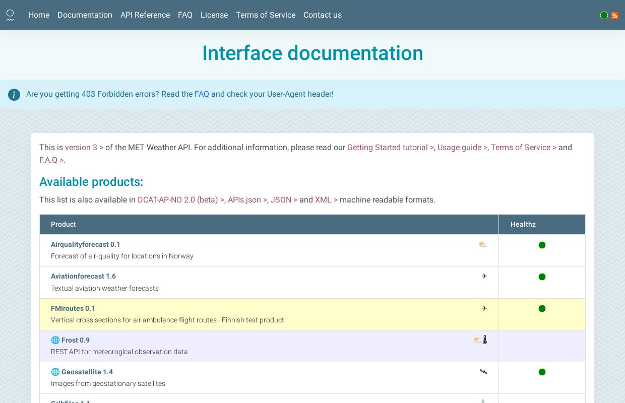Open Terms of Service link in intro text
This screenshot has width=625, height=403.
(524, 148)
